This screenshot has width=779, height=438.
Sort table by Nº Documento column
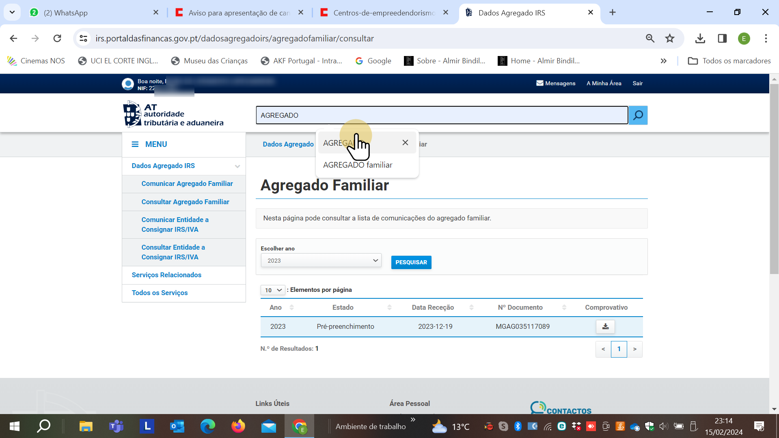564,308
